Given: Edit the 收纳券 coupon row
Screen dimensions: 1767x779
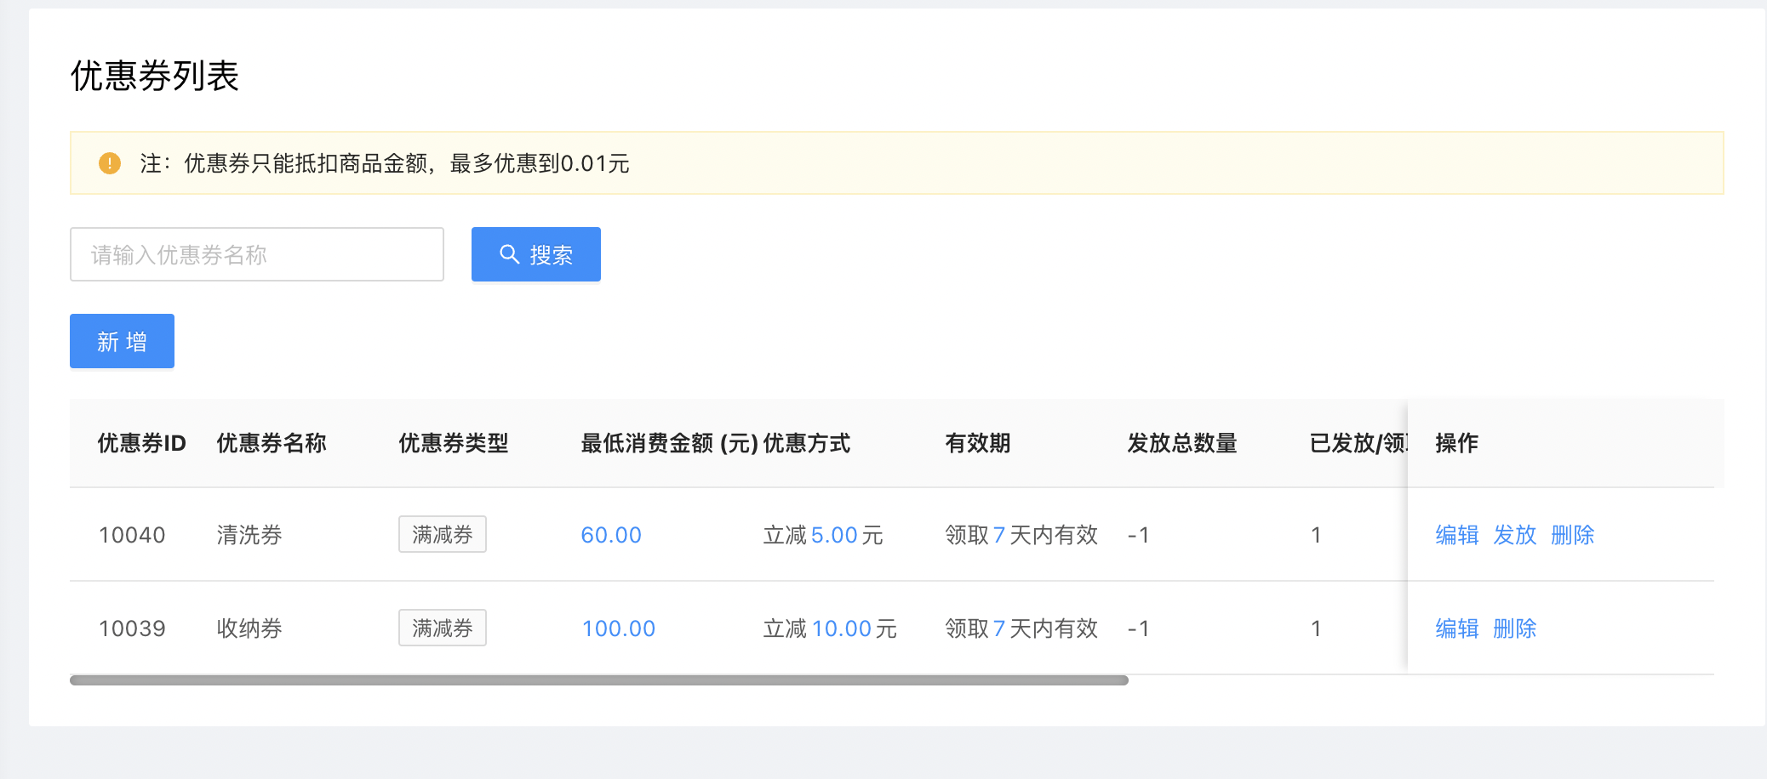Looking at the screenshot, I should tap(1456, 628).
